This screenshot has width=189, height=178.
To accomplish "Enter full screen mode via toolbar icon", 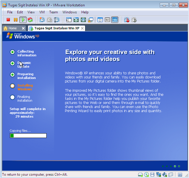I will point(83,20).
